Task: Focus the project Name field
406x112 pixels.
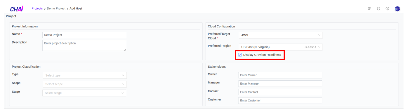Action: tap(84, 35)
